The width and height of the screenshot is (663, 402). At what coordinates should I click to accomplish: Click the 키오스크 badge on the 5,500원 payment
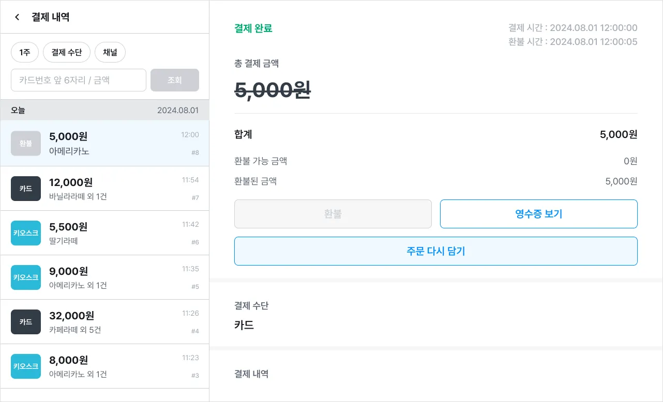coord(26,233)
